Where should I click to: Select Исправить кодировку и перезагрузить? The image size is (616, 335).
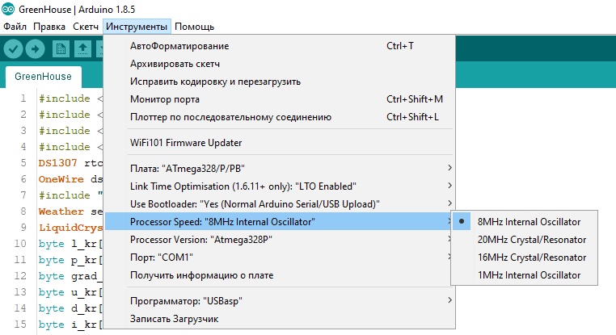(280, 82)
